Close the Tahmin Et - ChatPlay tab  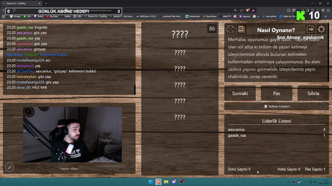tap(39, 3)
